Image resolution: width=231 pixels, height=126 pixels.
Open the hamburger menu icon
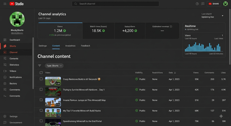(x=5, y=4)
